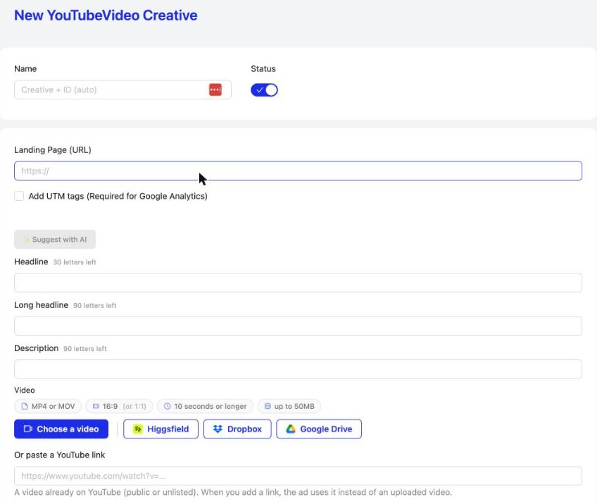This screenshot has height=504, width=597.
Task: Click the MP4 or MOV format label
Action: click(x=54, y=406)
